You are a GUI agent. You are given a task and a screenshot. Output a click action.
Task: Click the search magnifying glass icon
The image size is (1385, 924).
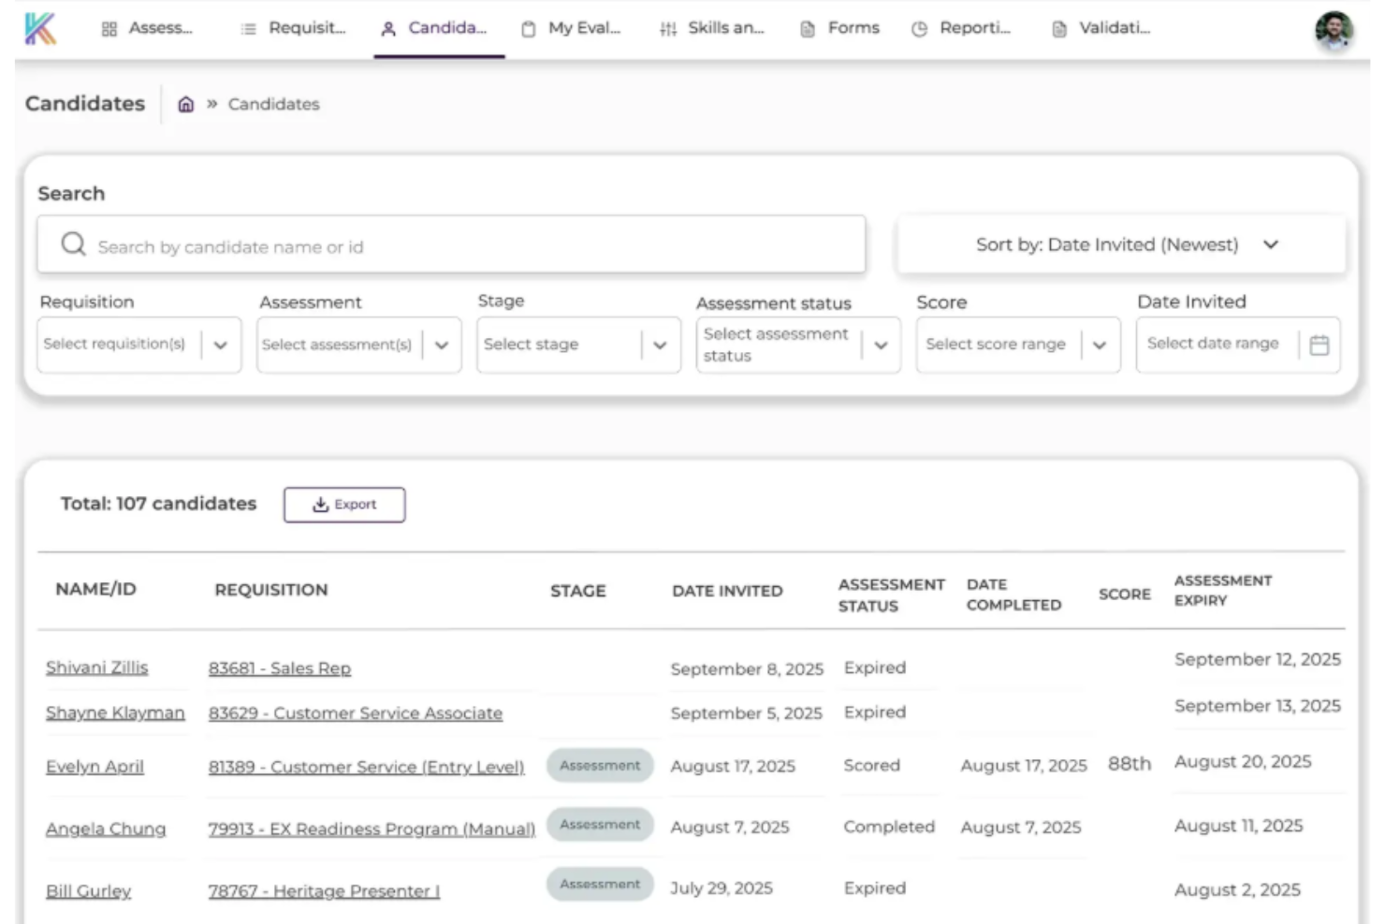click(x=72, y=243)
